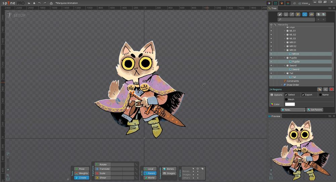Click the purple sphere icon in top bar
This screenshot has height=182, width=336.
coord(269,3)
